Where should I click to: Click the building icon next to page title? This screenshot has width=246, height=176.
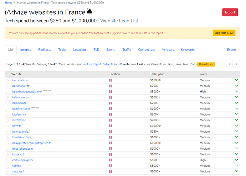[89, 11]
